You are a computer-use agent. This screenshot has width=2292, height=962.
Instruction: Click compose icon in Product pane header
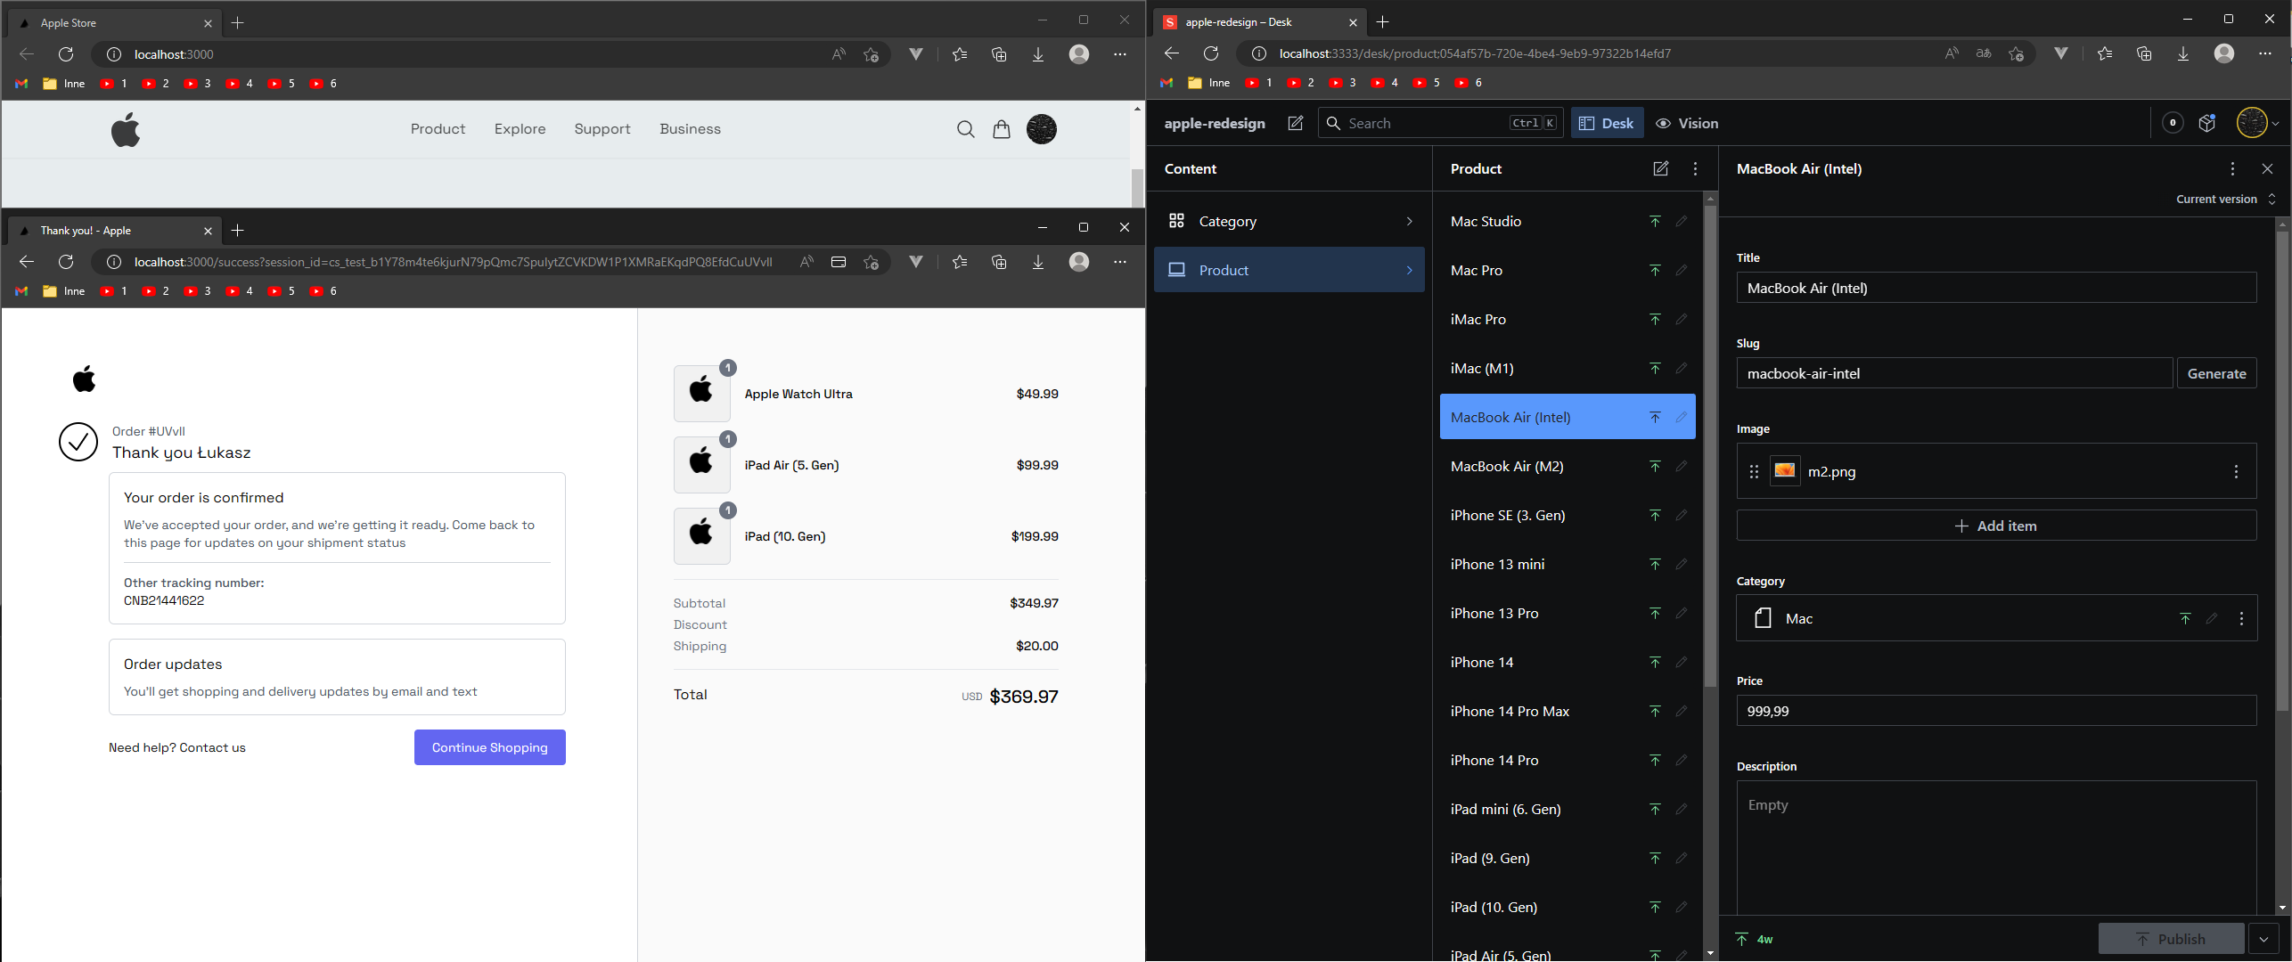1660,168
